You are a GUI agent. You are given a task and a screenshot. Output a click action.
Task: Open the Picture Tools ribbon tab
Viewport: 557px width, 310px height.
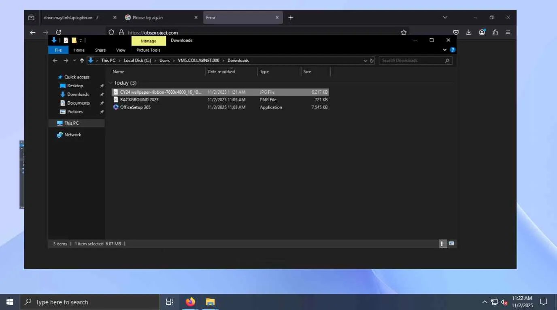pos(148,50)
